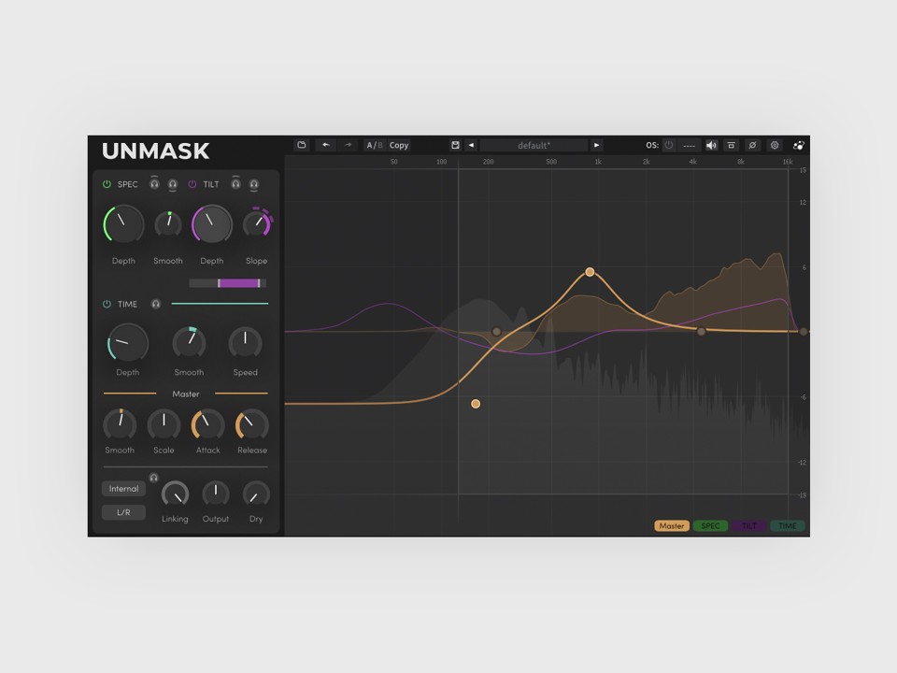The image size is (897, 673).
Task: Click the Speed knob in TIME section
Action: [246, 343]
